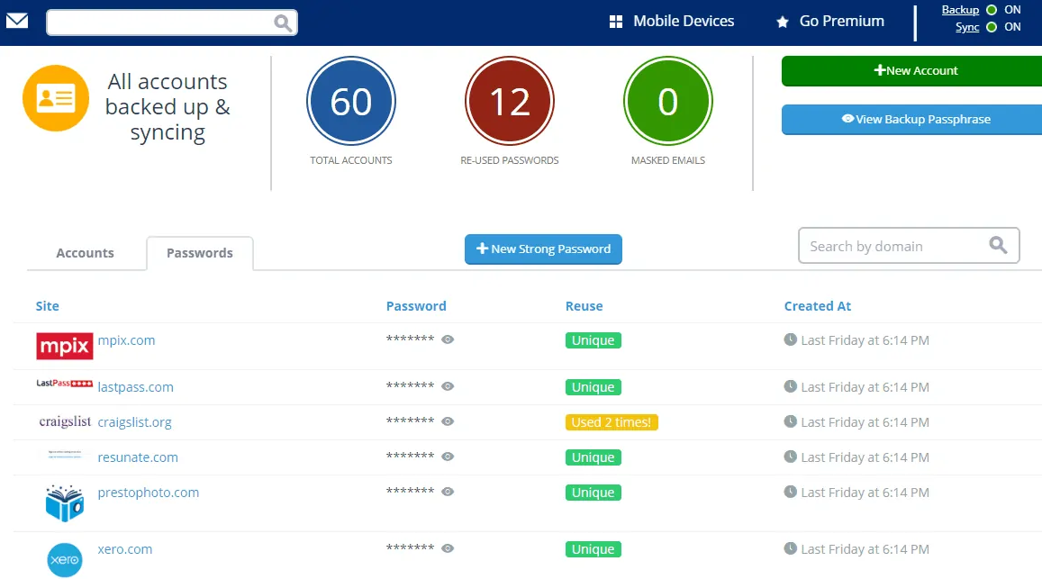This screenshot has width=1042, height=579.
Task: Open Go Premium menu item
Action: tap(841, 22)
